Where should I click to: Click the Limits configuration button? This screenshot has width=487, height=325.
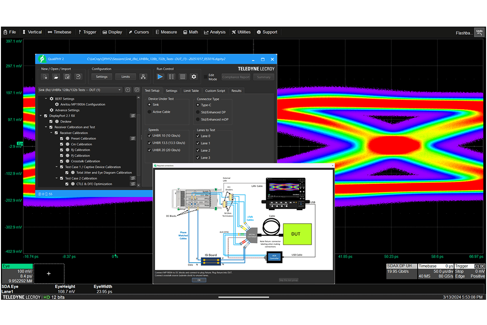point(126,77)
